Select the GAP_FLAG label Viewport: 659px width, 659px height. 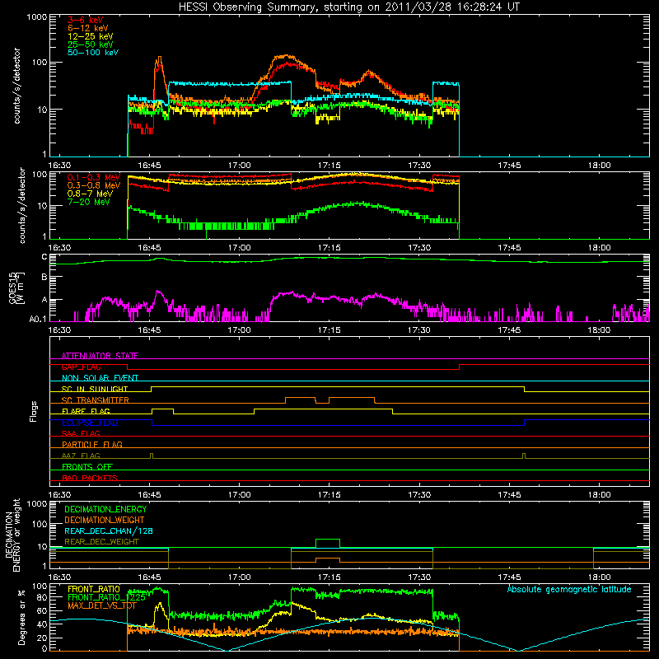click(81, 367)
